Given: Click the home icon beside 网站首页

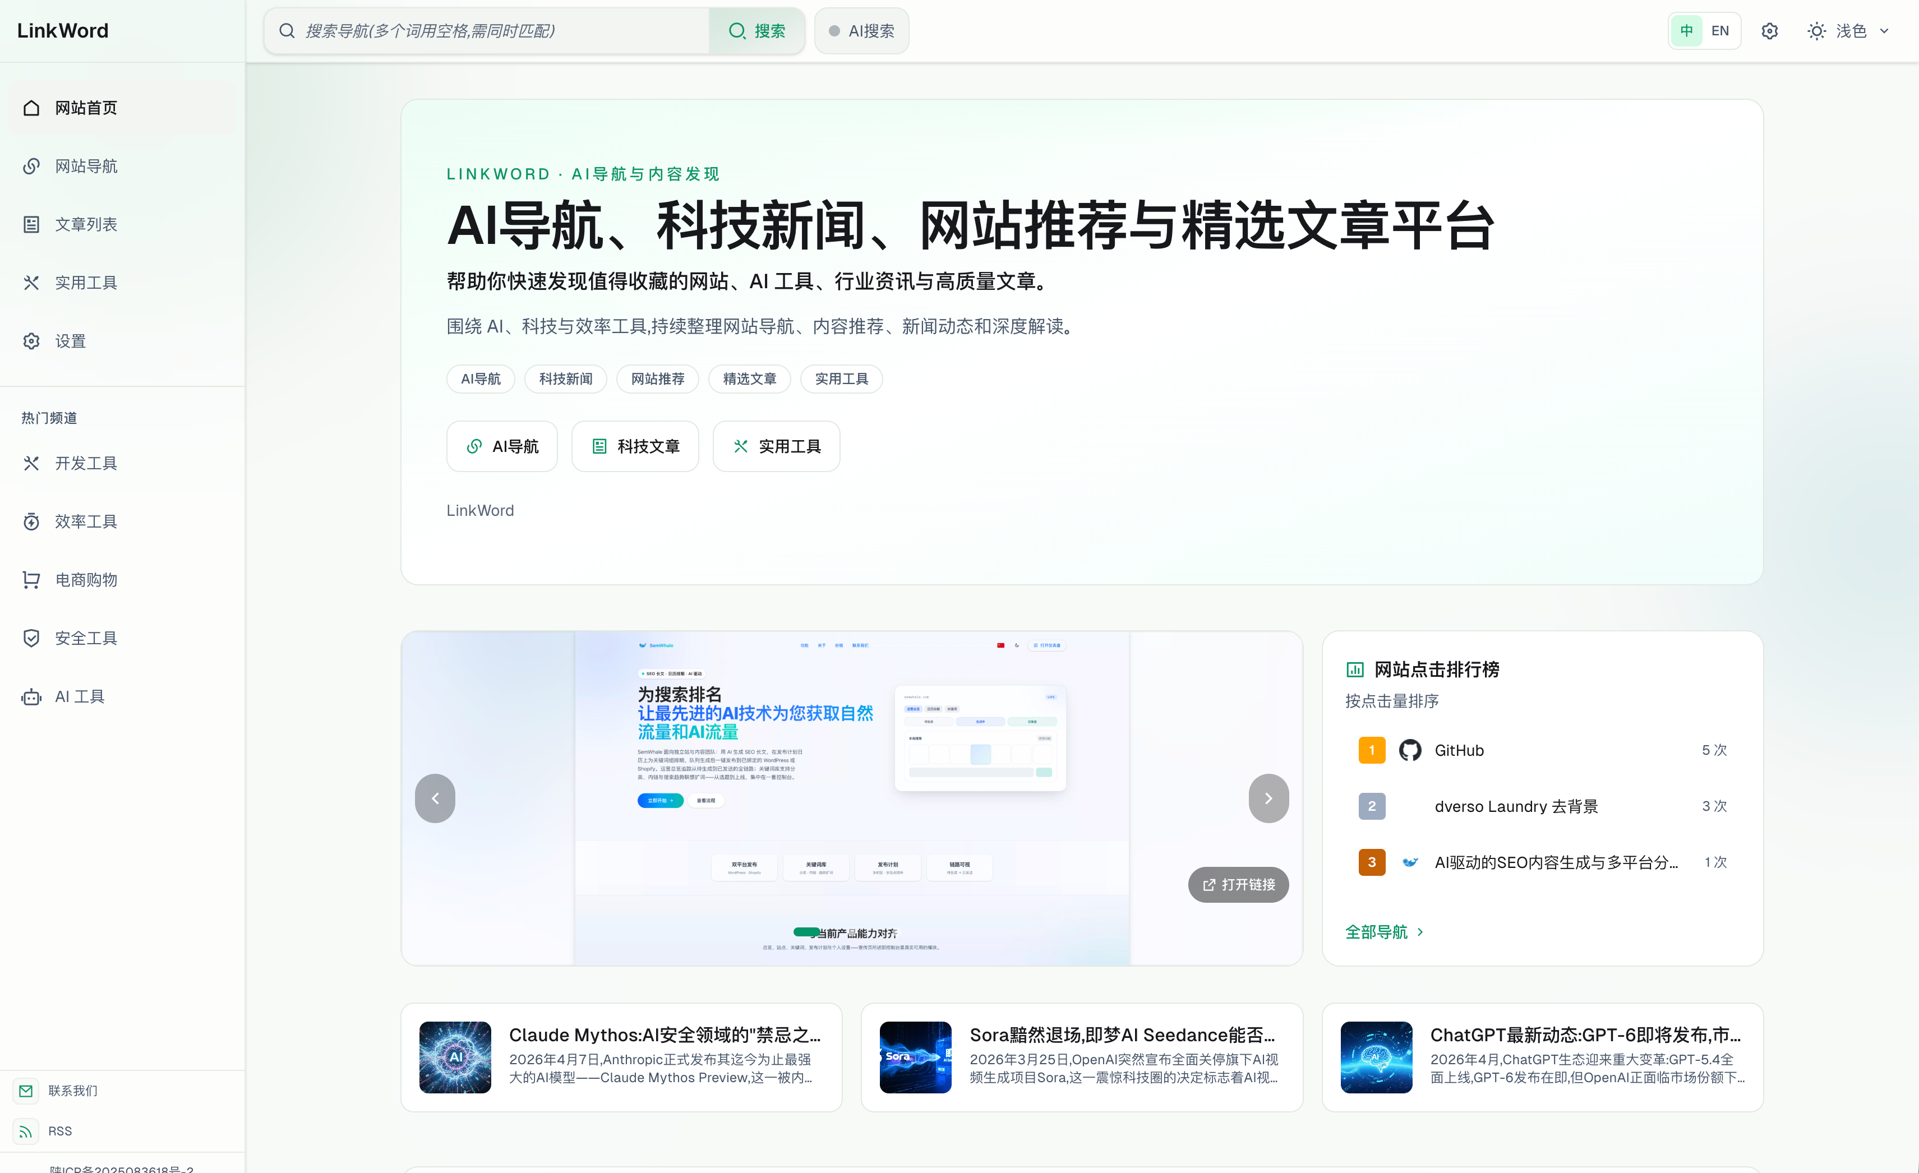Looking at the screenshot, I should tap(31, 108).
